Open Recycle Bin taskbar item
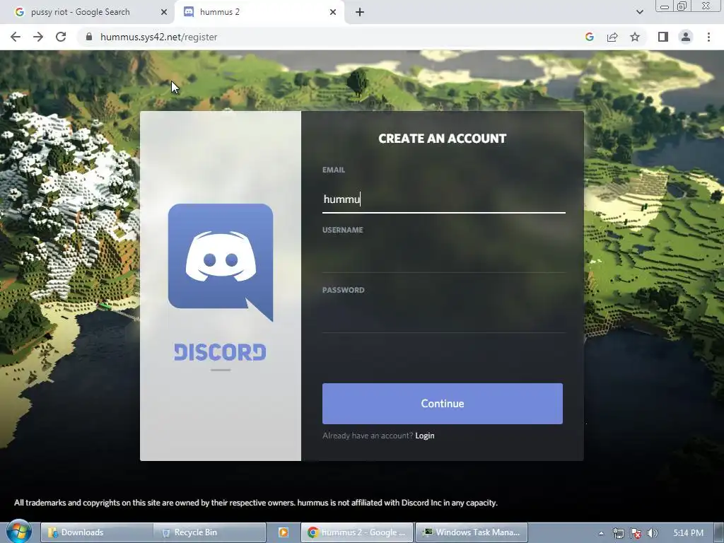 click(x=210, y=532)
